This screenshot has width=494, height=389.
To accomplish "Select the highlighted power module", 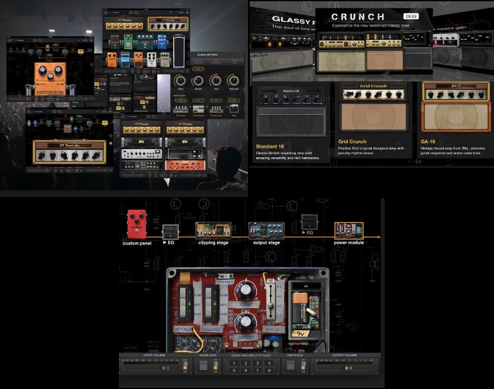I will pos(349,230).
